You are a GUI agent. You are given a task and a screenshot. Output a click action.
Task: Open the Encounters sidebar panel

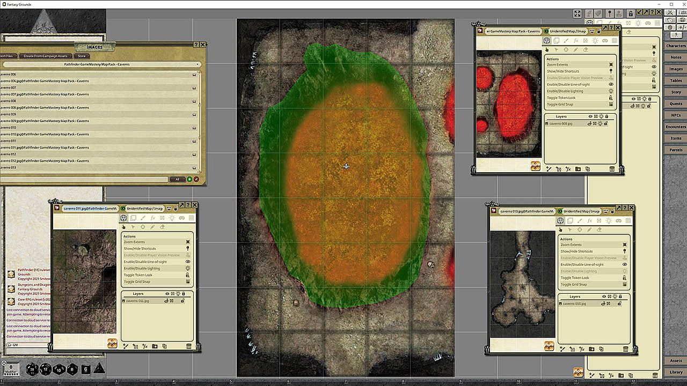tap(675, 127)
